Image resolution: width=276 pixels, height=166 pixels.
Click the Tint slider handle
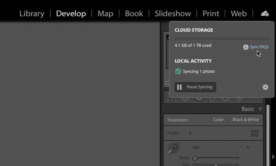216,165
